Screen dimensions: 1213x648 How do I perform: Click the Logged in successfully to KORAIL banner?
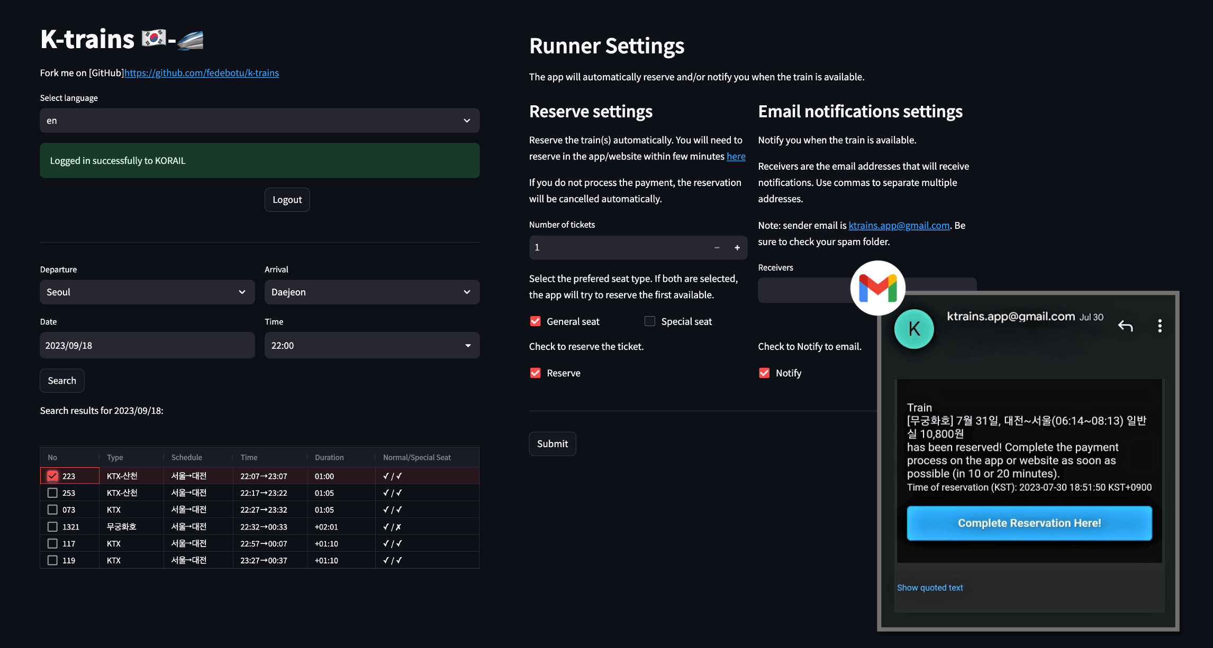click(x=260, y=161)
